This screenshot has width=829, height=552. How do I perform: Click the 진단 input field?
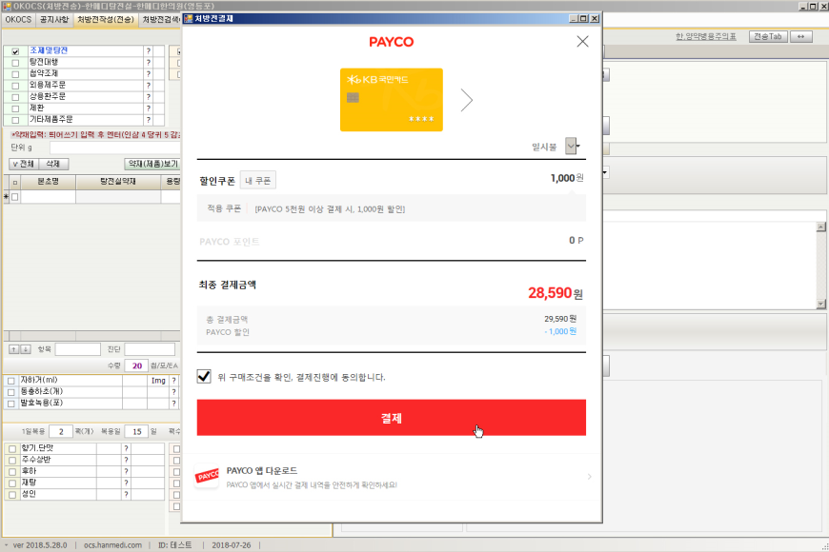(x=150, y=349)
